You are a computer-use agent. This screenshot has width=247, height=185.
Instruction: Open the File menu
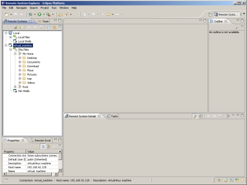4,8
